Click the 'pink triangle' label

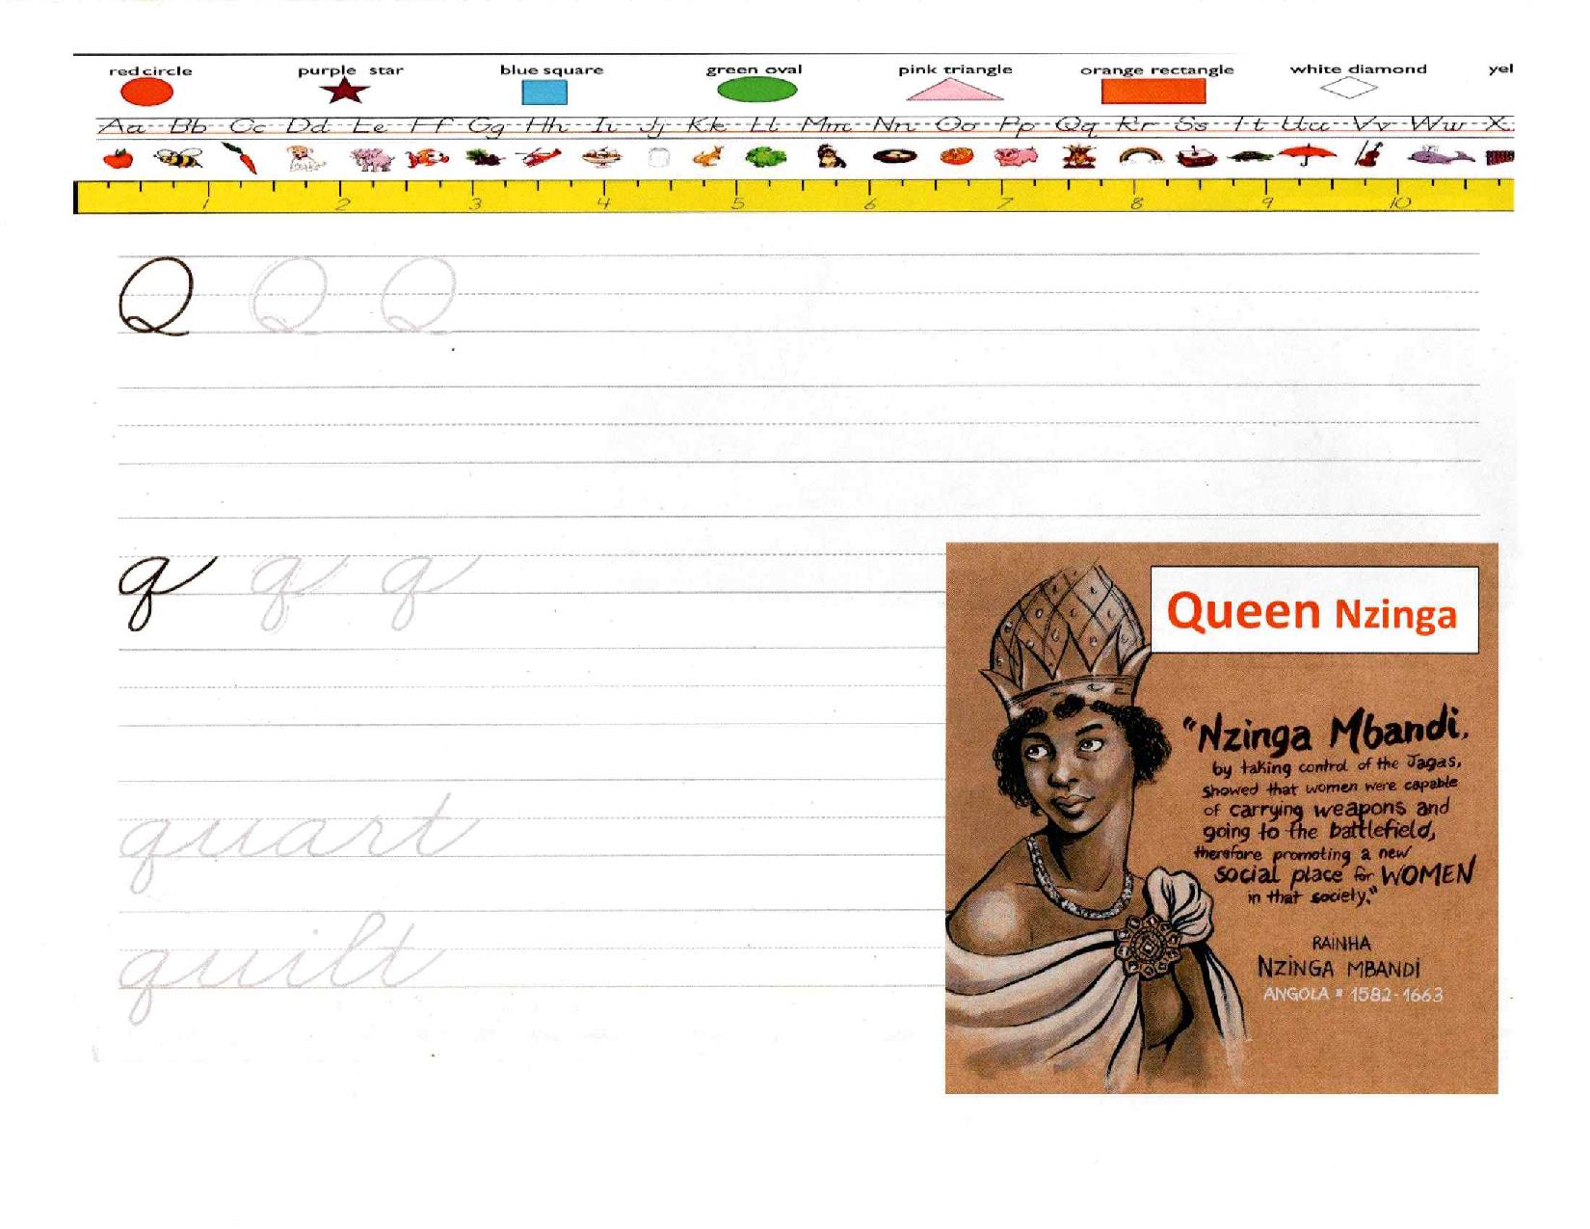(x=955, y=69)
